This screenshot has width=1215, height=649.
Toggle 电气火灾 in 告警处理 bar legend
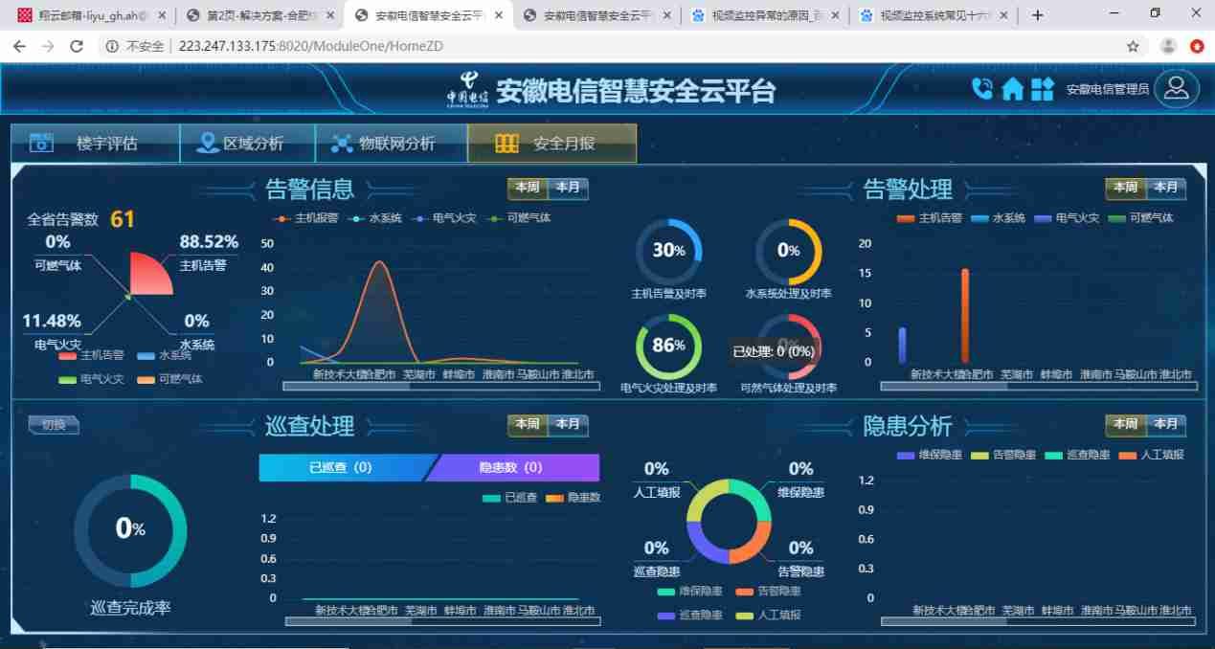[1066, 218]
